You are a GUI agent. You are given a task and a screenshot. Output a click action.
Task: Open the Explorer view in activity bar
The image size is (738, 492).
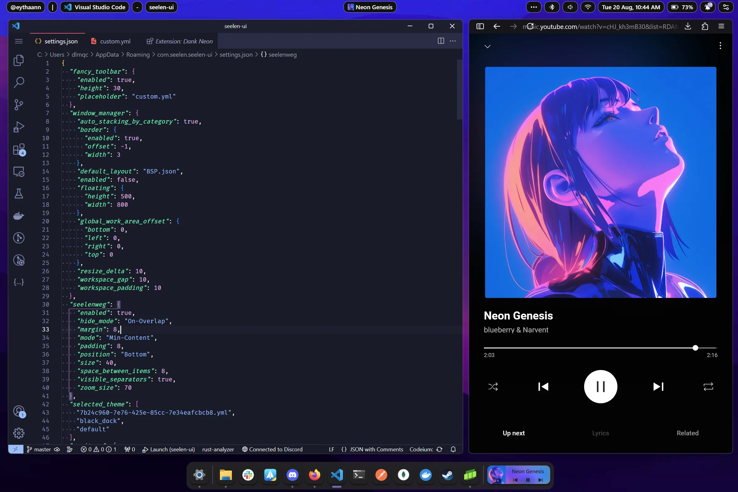click(x=19, y=60)
